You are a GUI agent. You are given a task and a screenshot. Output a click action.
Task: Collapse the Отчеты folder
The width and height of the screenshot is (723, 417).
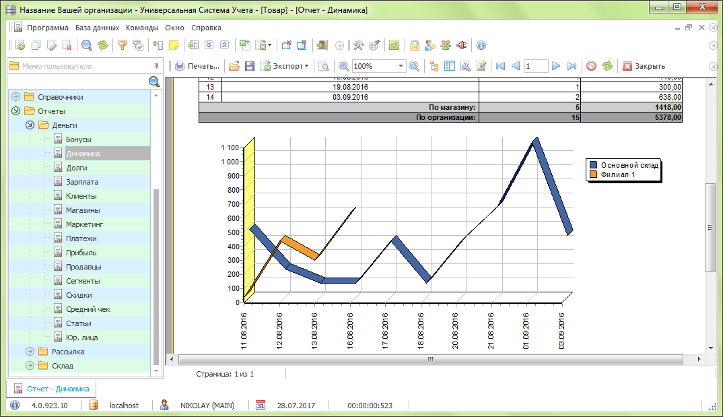click(x=15, y=111)
